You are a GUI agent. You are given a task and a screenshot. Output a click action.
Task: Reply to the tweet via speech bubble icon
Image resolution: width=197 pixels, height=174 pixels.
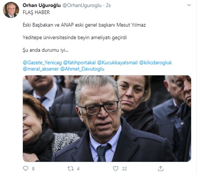[26, 168]
